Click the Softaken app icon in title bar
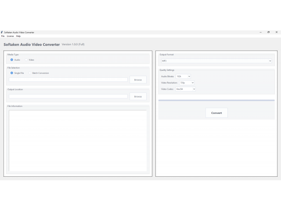The image size is (281, 211). pos(2,32)
